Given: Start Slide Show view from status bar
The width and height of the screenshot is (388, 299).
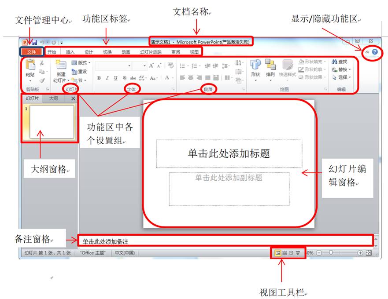Looking at the screenshot, I should pos(298,253).
